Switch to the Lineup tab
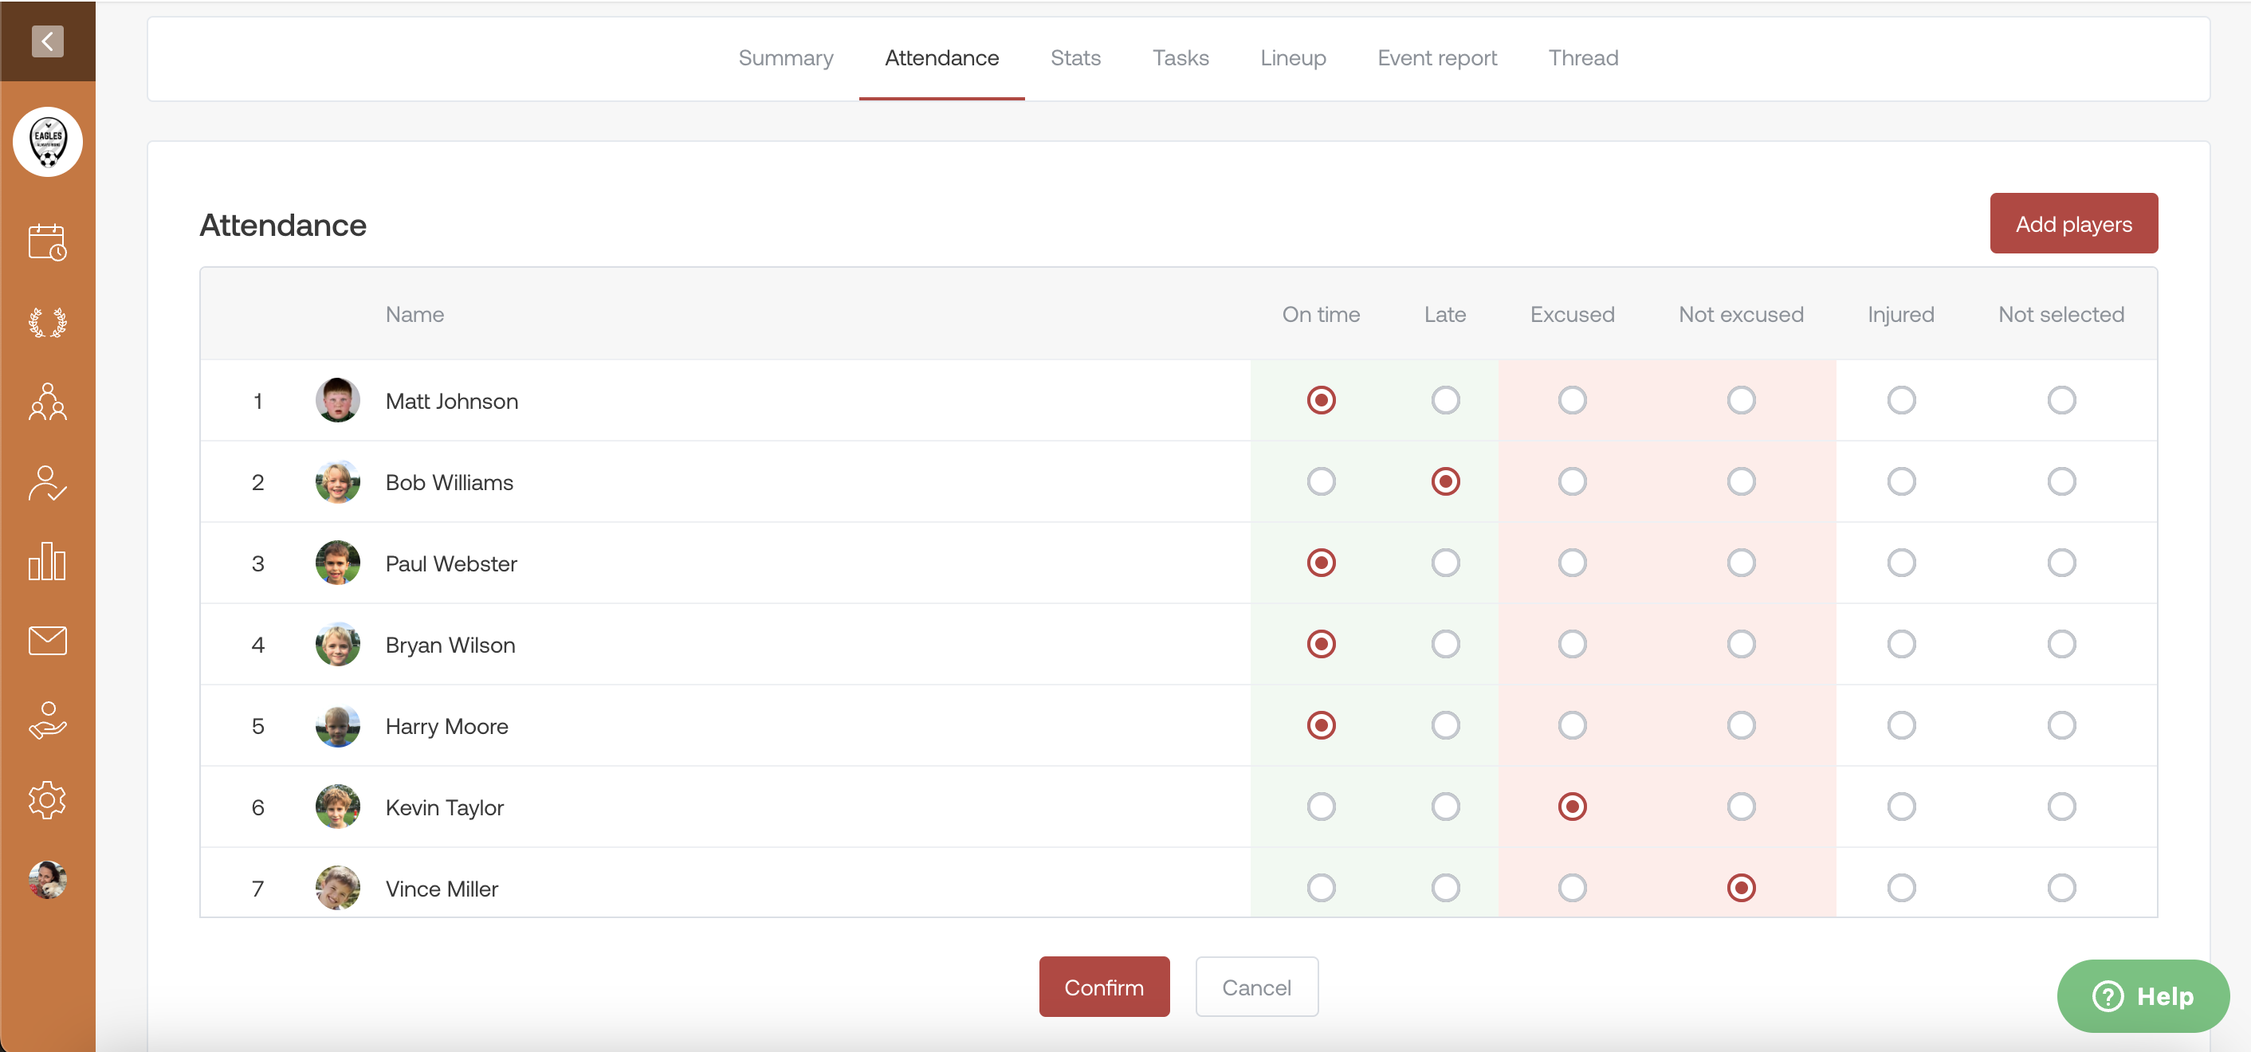Screen dimensions: 2251x1052 click(1292, 57)
